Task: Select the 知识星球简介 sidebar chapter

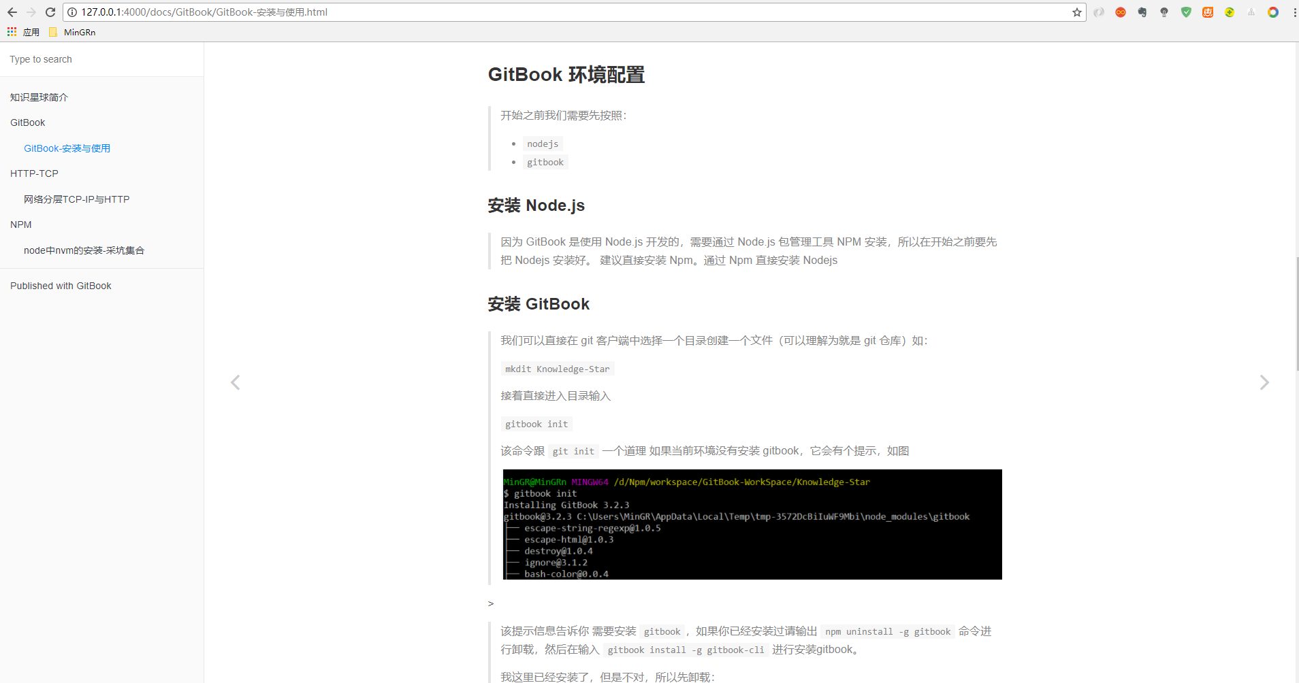Action: click(39, 97)
